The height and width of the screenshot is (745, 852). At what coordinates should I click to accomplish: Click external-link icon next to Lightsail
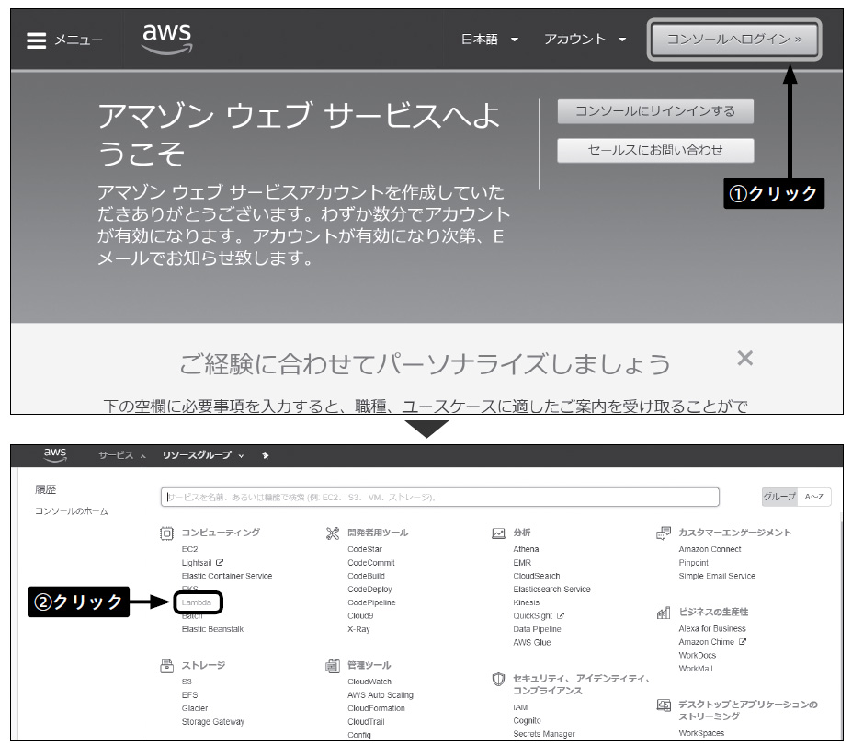[x=220, y=562]
